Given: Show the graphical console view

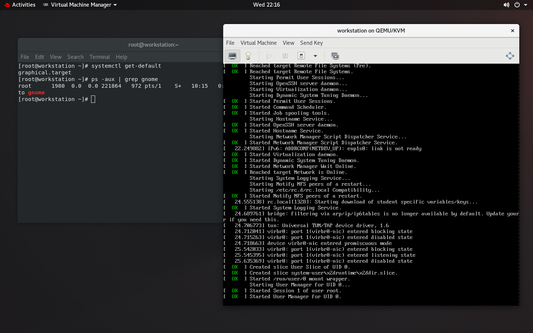Looking at the screenshot, I should pyautogui.click(x=232, y=56).
